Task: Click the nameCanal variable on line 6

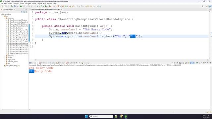Action: (69, 29)
